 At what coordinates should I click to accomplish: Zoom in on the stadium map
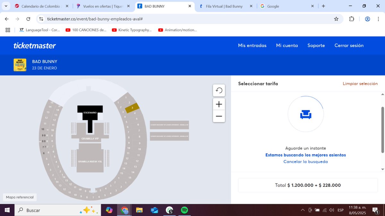pyautogui.click(x=219, y=104)
